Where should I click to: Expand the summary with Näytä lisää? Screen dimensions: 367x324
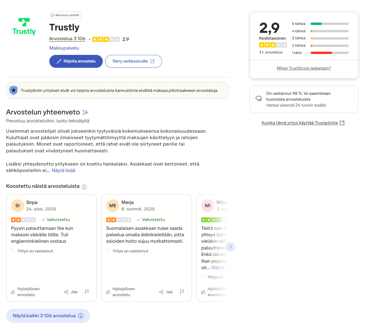tap(63, 170)
